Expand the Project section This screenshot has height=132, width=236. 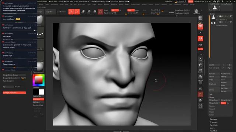(x=212, y=112)
